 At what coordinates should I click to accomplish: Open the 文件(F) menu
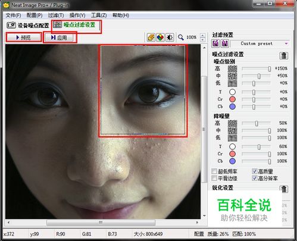pyautogui.click(x=13, y=15)
